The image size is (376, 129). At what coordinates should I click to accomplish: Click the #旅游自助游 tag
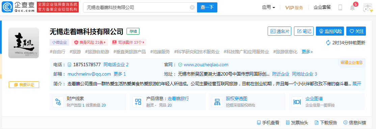(97, 52)
